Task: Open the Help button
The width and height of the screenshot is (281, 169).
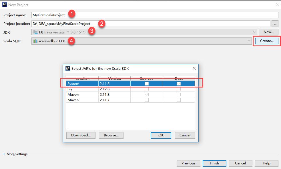Action: 266,163
